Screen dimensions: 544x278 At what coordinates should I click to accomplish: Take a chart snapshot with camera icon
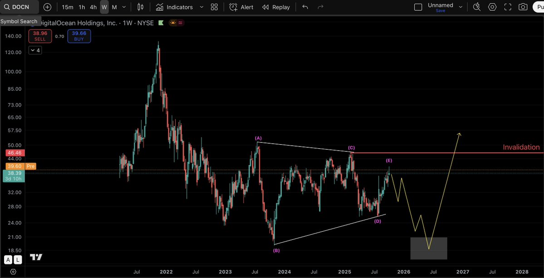click(523, 7)
